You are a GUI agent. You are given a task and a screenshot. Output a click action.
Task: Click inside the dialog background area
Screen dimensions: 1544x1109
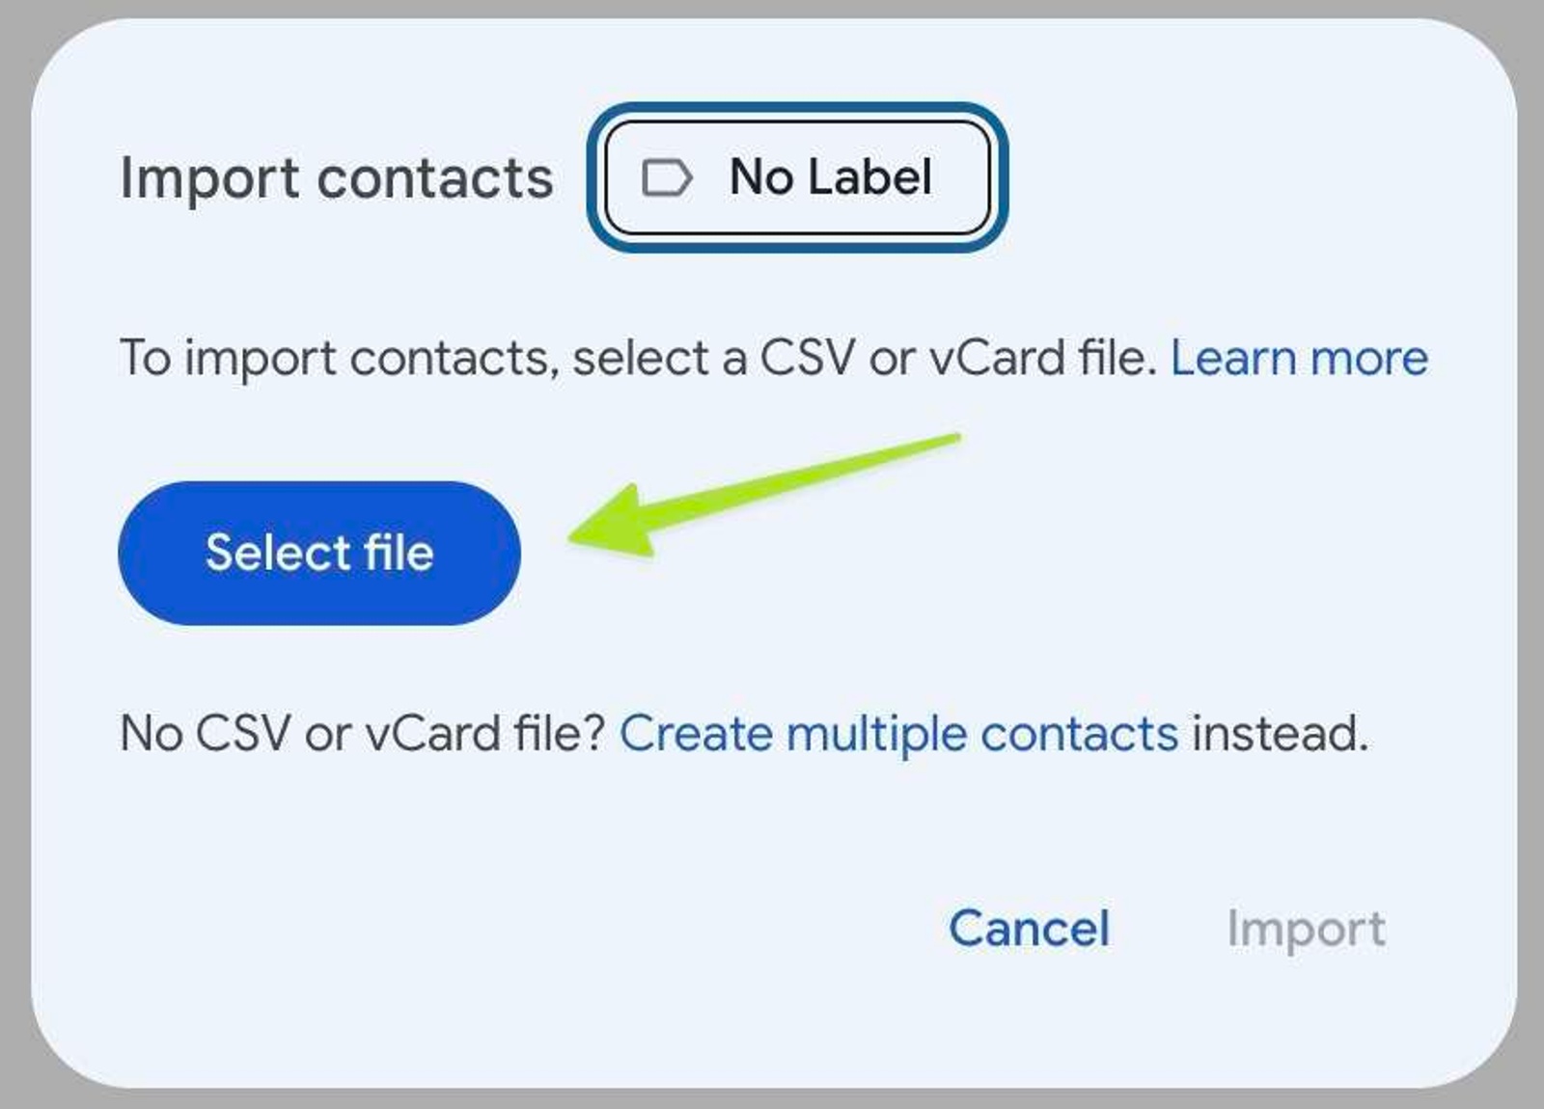coord(772,839)
